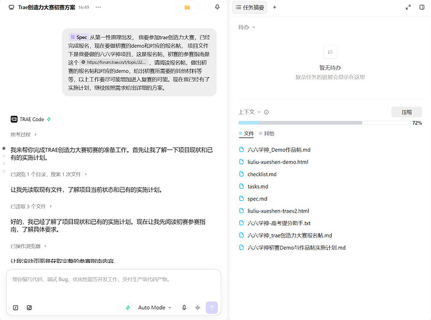Image resolution: width=431 pixels, height=320 pixels.
Task: Click file icon of spec.md
Action: click(x=241, y=198)
